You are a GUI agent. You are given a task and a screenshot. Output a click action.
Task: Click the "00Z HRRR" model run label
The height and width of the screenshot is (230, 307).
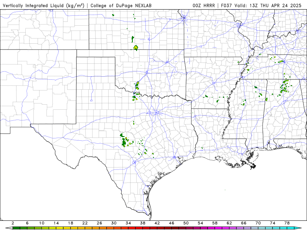point(204,6)
